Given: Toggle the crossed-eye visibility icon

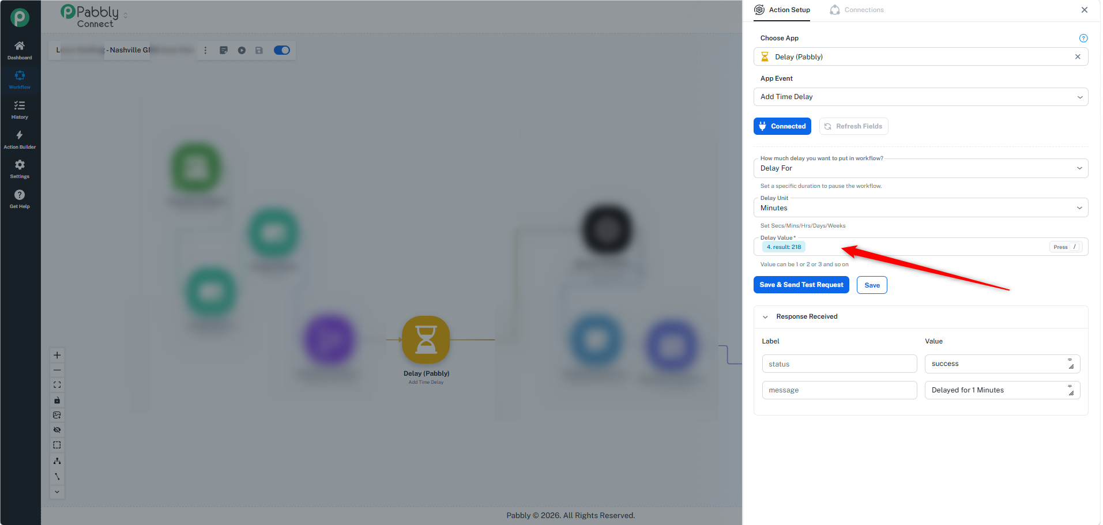Looking at the screenshot, I should (x=57, y=430).
